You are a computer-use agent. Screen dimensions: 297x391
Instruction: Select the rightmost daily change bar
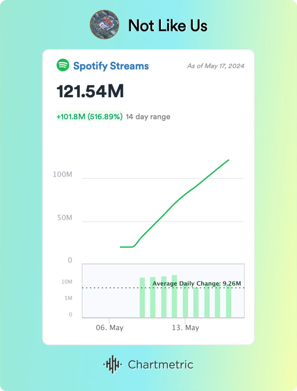pos(228,301)
